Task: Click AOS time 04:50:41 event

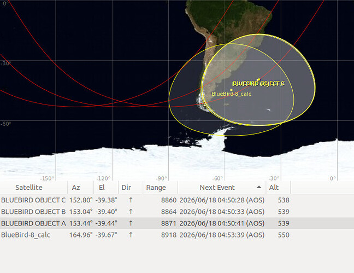Action: pos(222,223)
